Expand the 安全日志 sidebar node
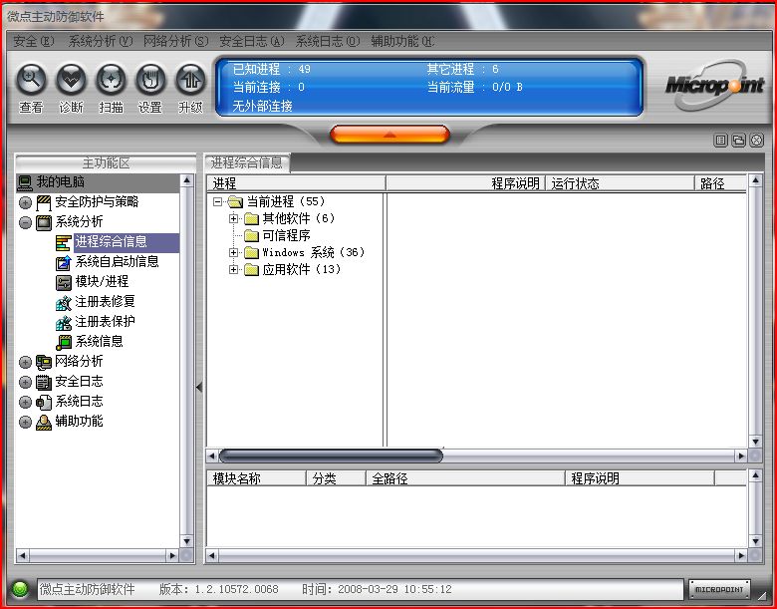This screenshot has width=777, height=609. (25, 382)
